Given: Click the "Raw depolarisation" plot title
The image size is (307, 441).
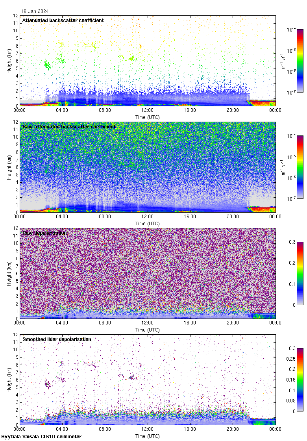Looking at the screenshot, I should pyautogui.click(x=45, y=233).
